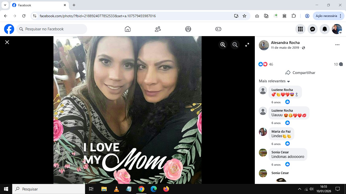The image size is (346, 194).
Task: Zoom out of the photo
Action: pyautogui.click(x=235, y=45)
